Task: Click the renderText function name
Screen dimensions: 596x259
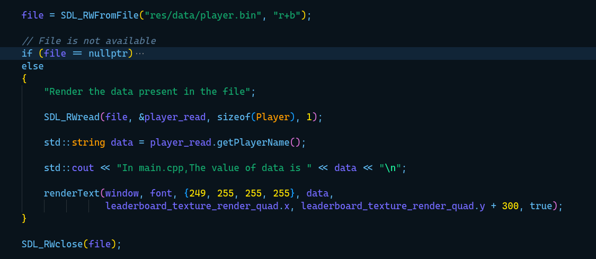Action: click(x=72, y=193)
